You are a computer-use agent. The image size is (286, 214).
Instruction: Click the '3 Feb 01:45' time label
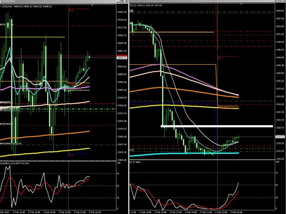point(80,212)
